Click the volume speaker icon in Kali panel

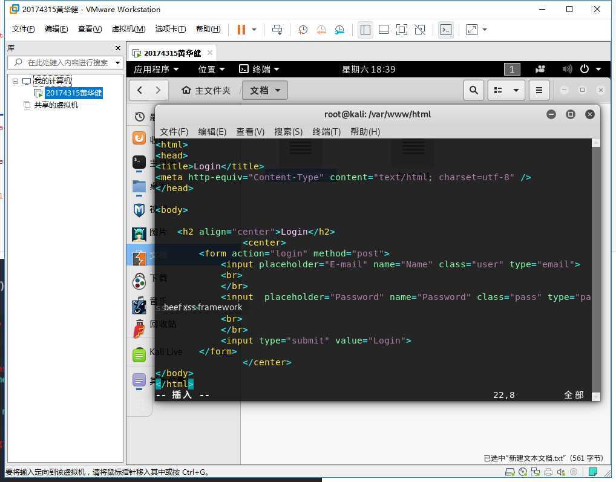pyautogui.click(x=567, y=70)
